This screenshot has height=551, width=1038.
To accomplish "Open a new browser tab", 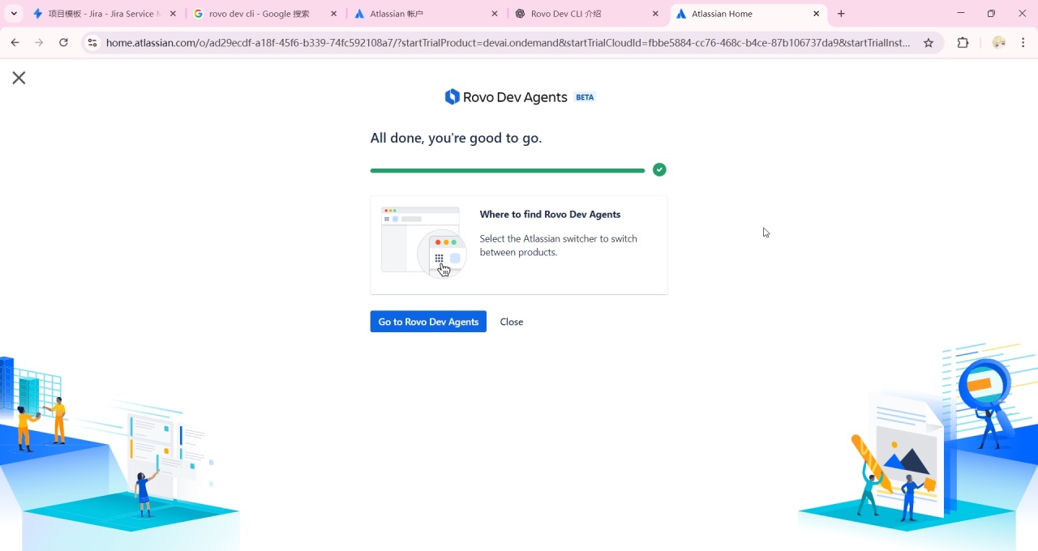I will (x=841, y=14).
